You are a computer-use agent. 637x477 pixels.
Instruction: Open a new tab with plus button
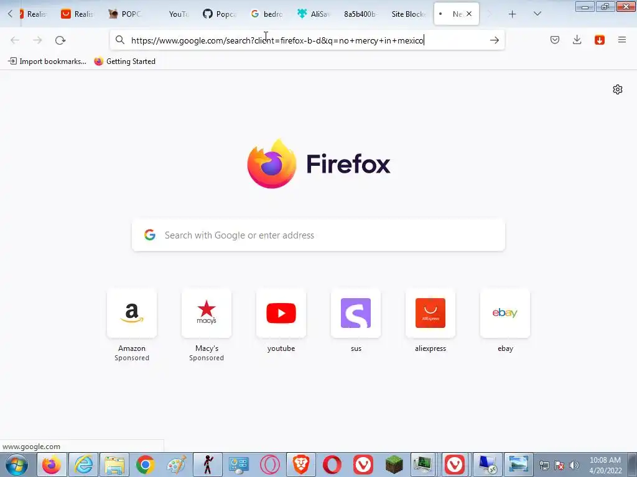click(x=513, y=14)
